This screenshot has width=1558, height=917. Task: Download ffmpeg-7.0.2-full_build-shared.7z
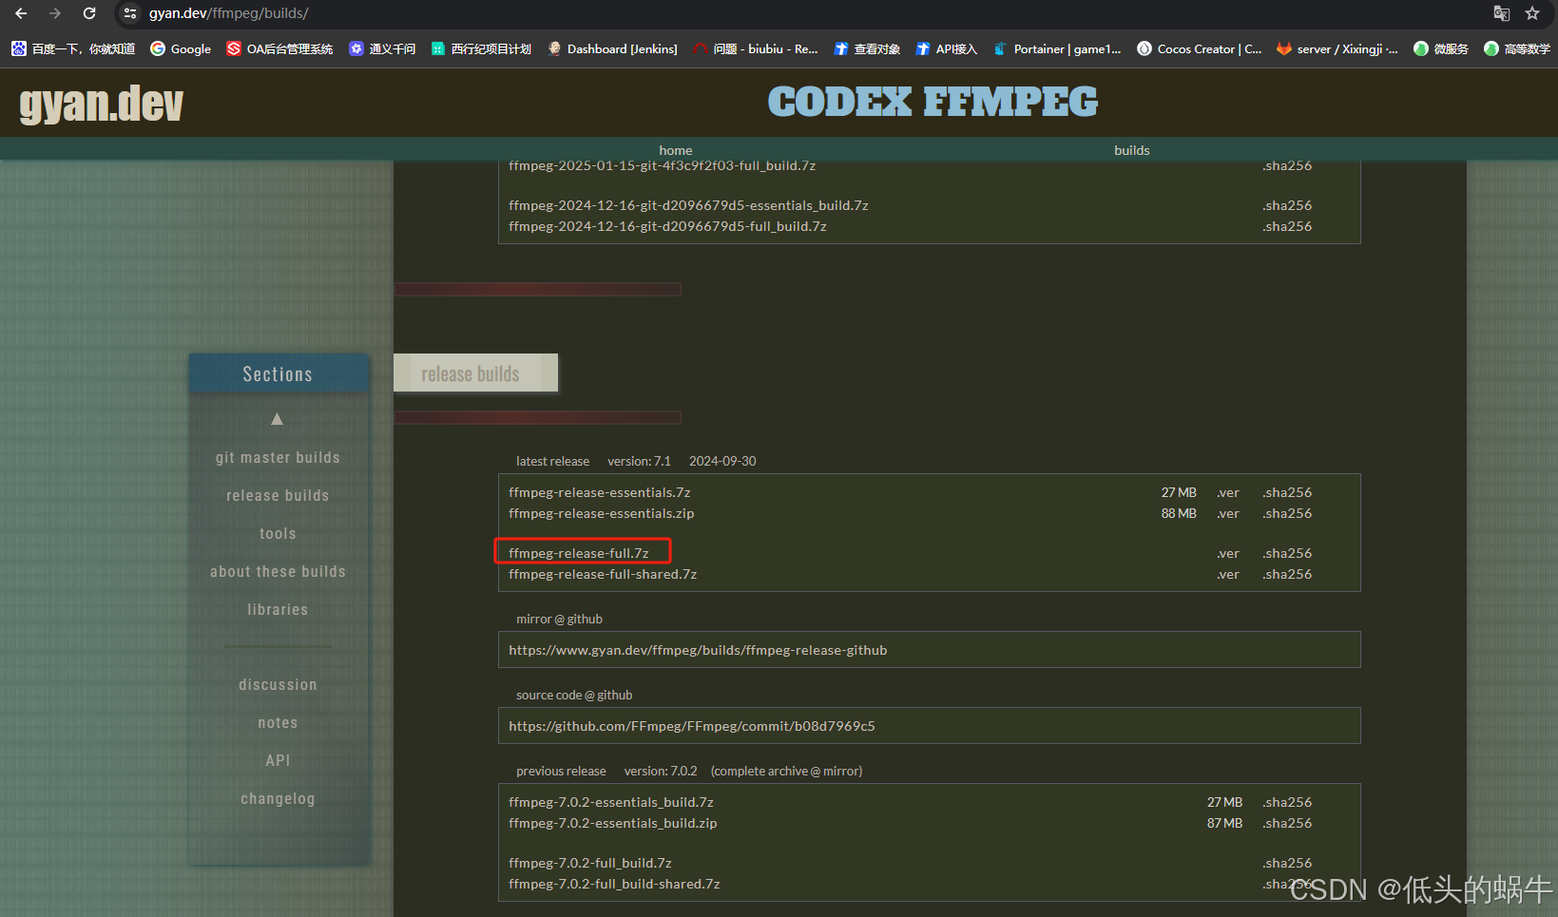click(x=614, y=884)
